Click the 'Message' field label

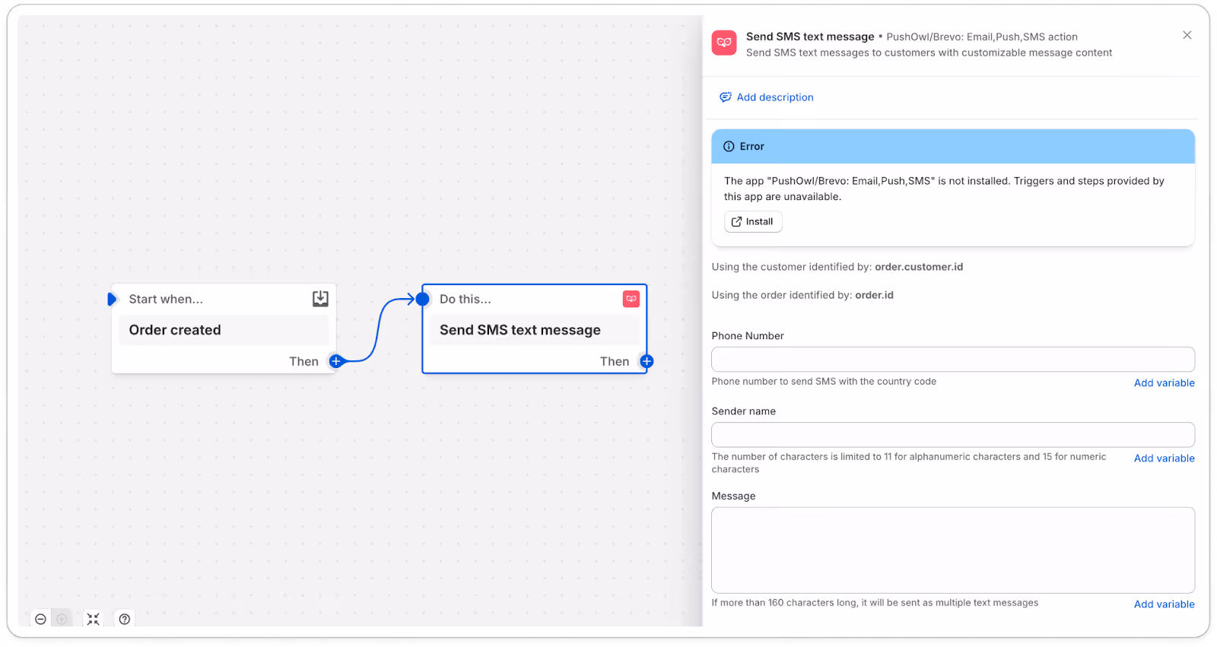point(733,496)
